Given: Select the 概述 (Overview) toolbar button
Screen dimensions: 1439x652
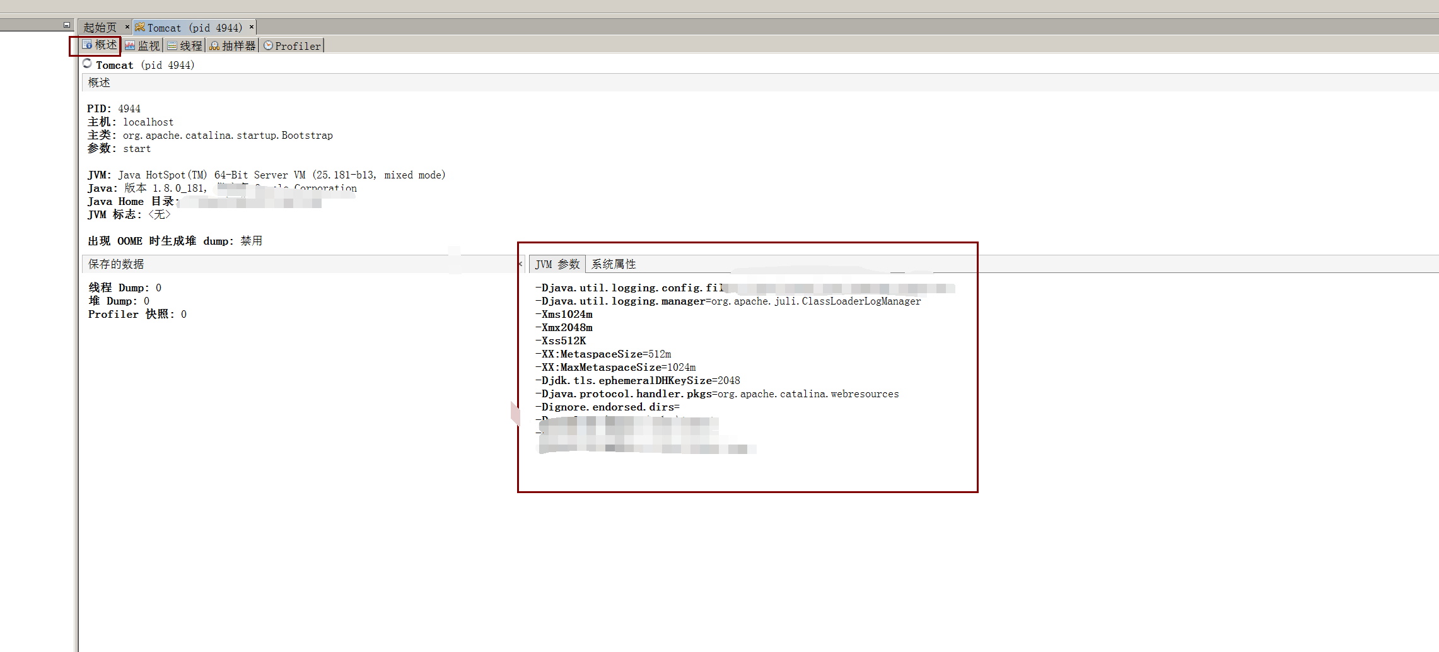Looking at the screenshot, I should 100,45.
